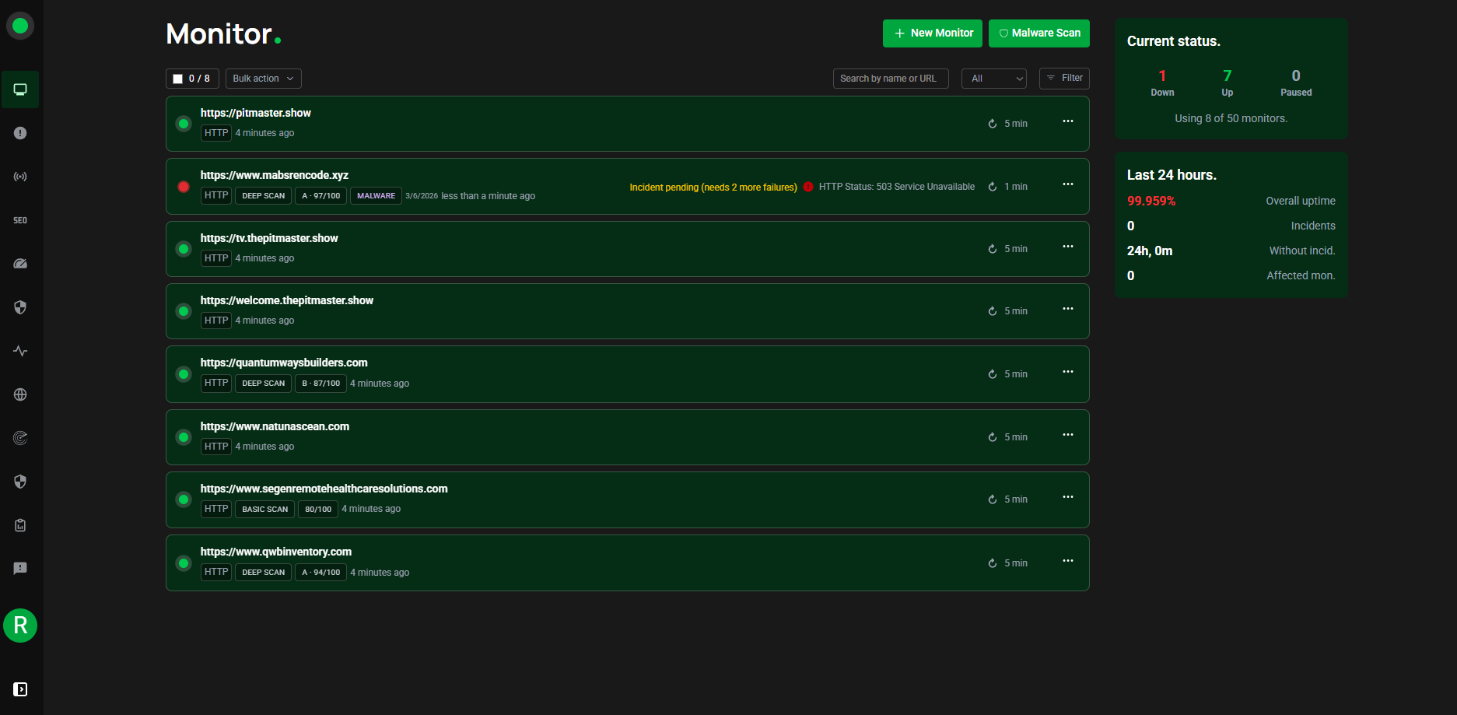Open the globe domain icon in sidebar
This screenshot has height=715, width=1457.
click(x=20, y=394)
